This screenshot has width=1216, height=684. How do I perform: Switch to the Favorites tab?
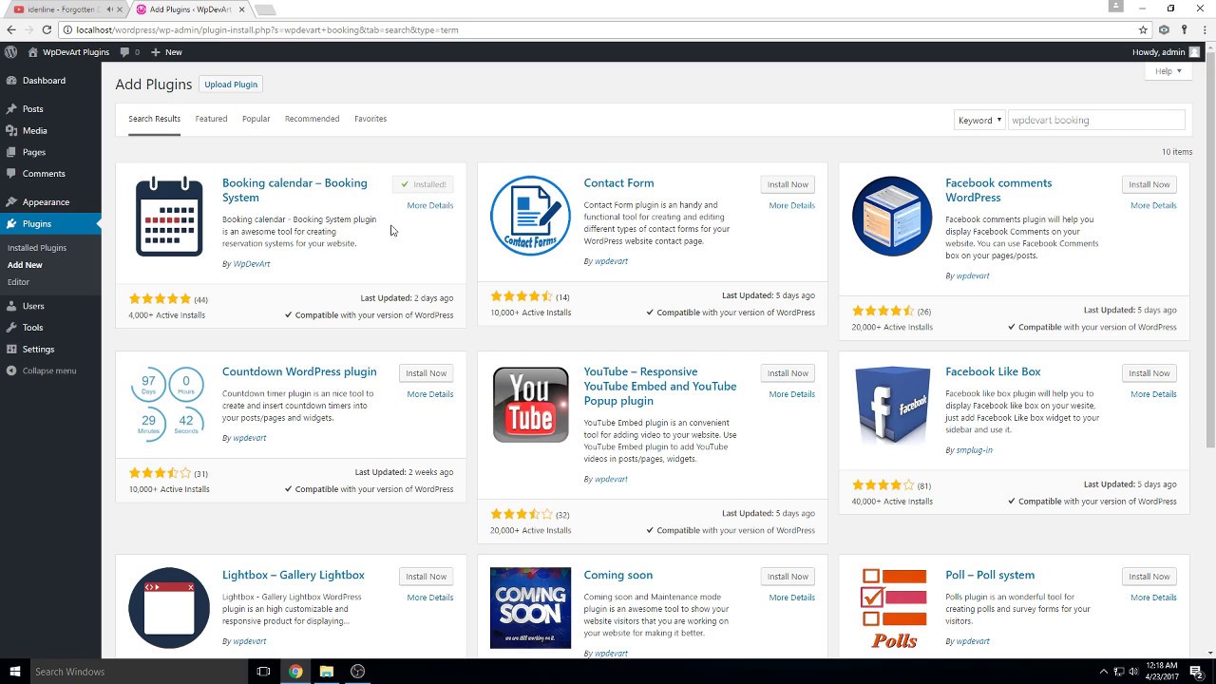point(370,119)
